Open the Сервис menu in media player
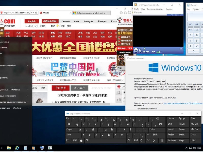The height and width of the screenshot is (152, 203). (169, 9)
